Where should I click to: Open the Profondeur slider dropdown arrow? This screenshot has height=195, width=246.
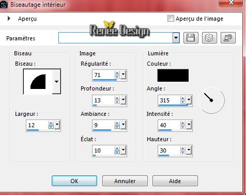pos(124,100)
